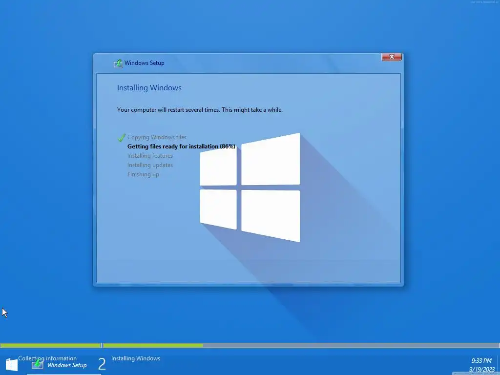Click 'Installing features' step
The width and height of the screenshot is (500, 375).
point(150,156)
